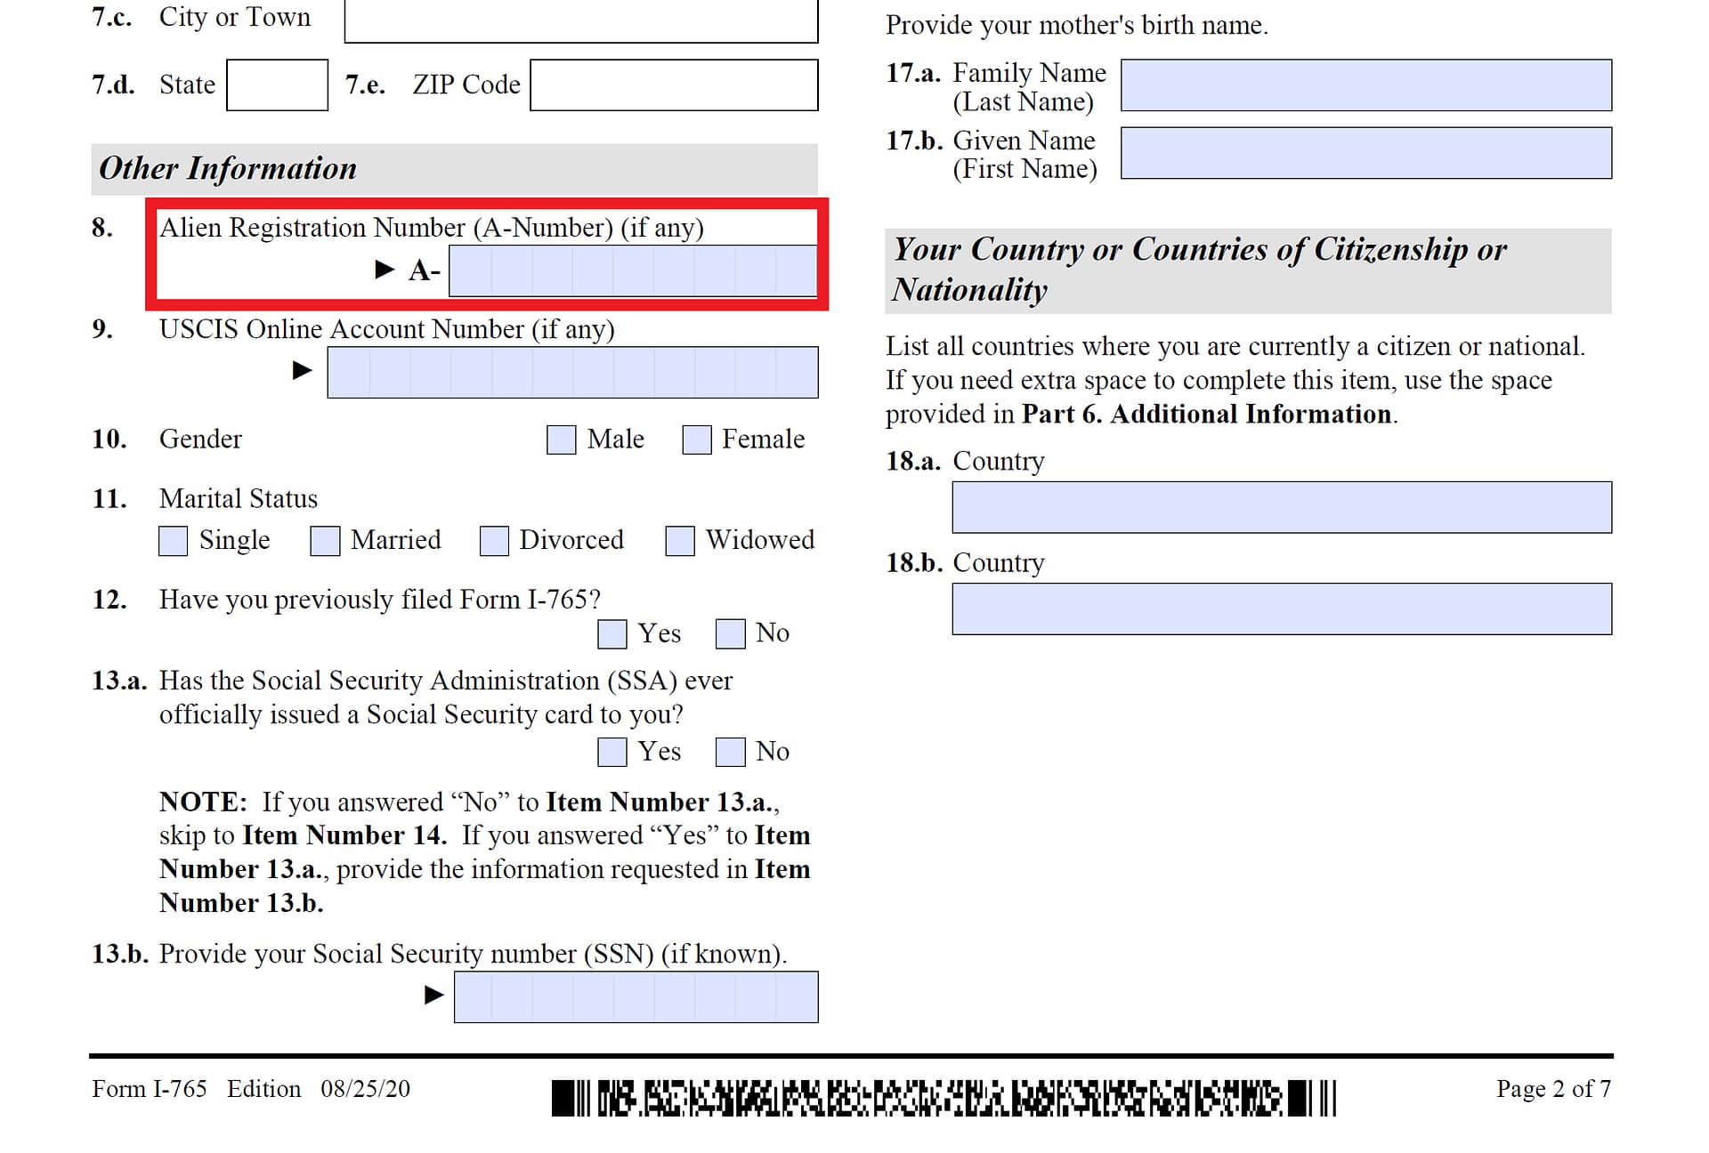Viewport: 1709px width, 1153px height.
Task: Select the Married marital status checkbox
Action: [324, 540]
